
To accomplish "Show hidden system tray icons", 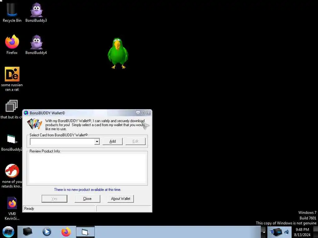I will 264,232.
